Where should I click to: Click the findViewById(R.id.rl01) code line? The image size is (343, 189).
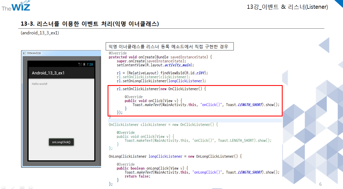tap(162, 73)
